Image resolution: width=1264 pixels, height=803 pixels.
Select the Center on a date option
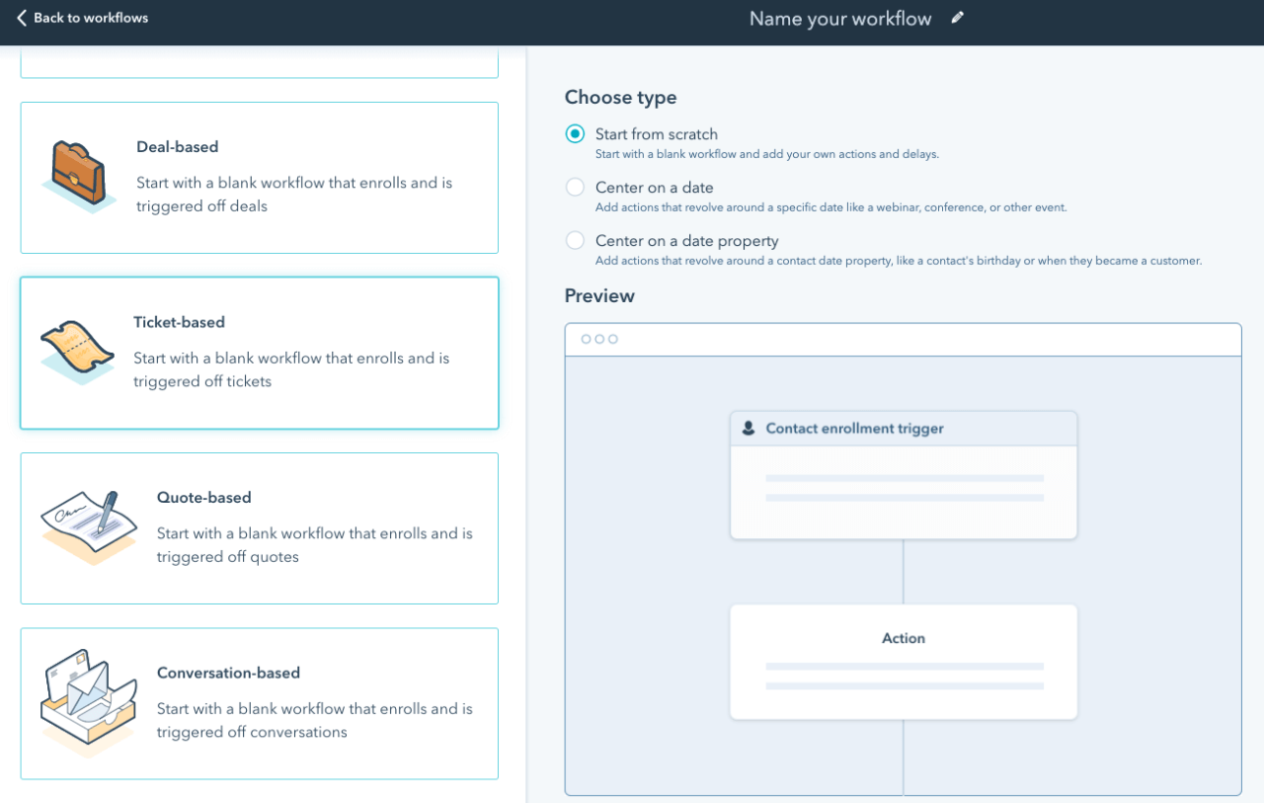(x=575, y=188)
